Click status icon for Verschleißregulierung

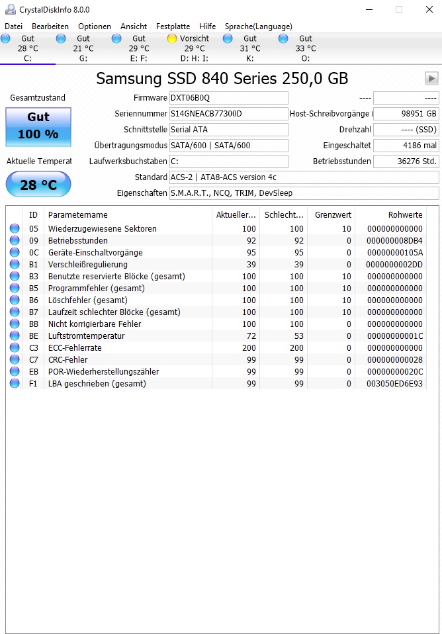point(15,264)
